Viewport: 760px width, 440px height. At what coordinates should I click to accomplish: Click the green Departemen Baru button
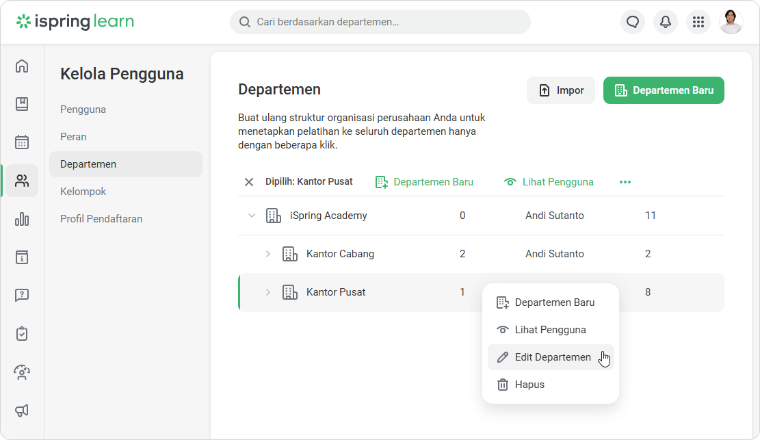[x=664, y=90]
